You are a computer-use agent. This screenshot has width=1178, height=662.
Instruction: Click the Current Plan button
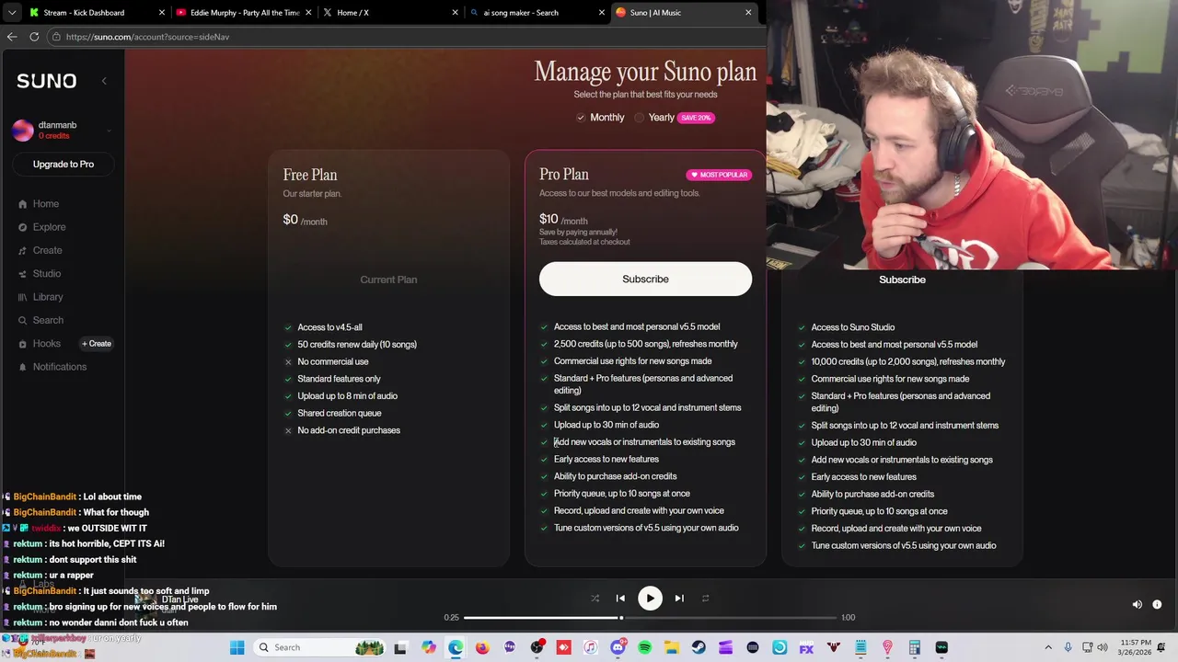click(x=388, y=280)
